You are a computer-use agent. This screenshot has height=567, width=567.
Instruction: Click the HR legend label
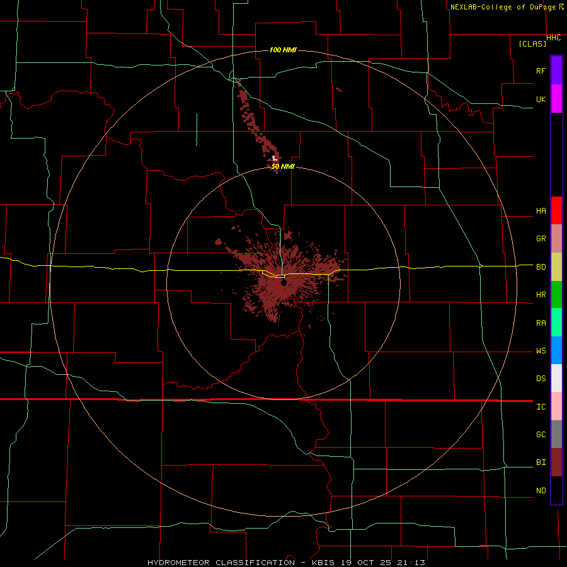click(541, 295)
